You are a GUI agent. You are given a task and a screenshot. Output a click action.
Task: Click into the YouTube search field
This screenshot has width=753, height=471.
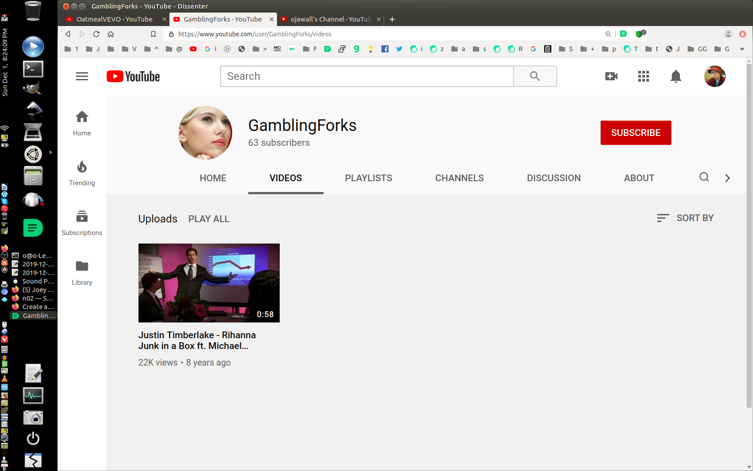click(367, 76)
